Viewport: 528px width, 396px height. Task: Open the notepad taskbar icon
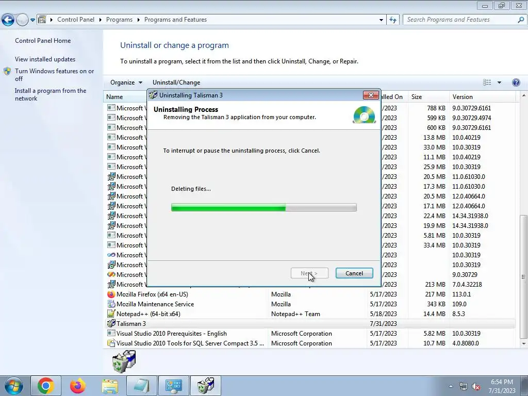(x=141, y=386)
